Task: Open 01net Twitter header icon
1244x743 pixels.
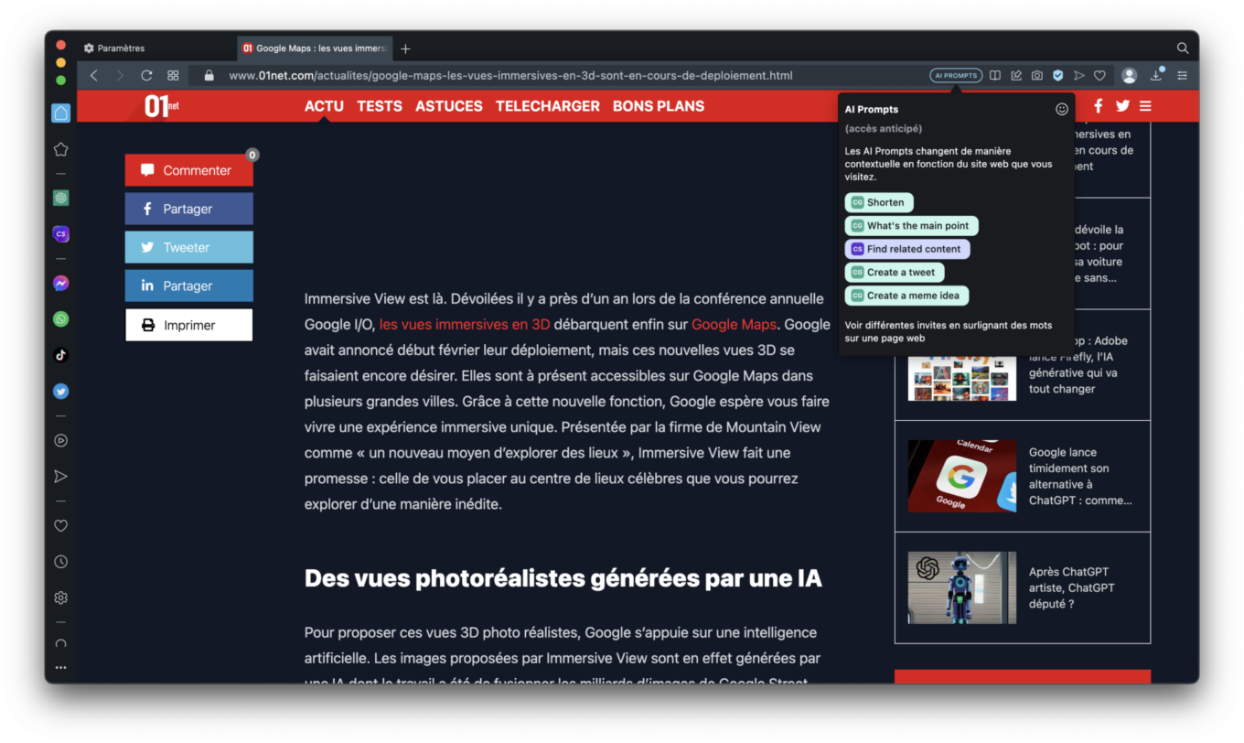Action: [x=1122, y=106]
